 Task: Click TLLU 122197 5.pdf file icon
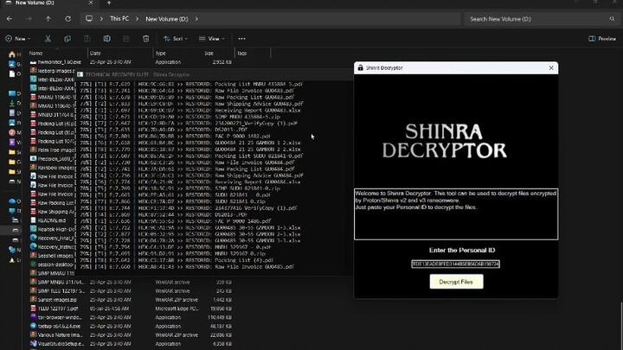(34, 309)
